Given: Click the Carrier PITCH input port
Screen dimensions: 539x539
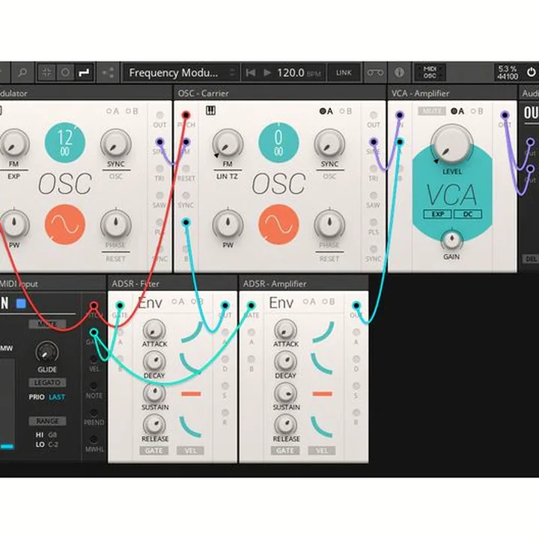Looking at the screenshot, I should pyautogui.click(x=186, y=115).
